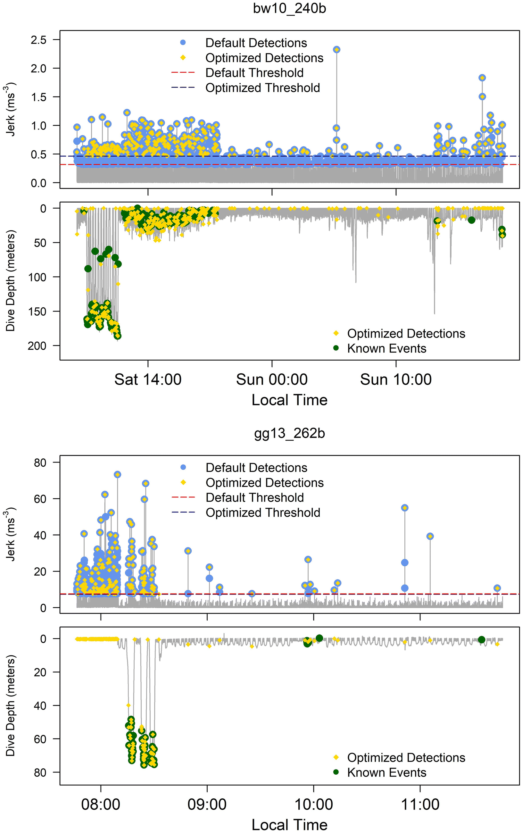
Task: Click 'Local Time' axis title under bw10_240b
Action: point(289,400)
